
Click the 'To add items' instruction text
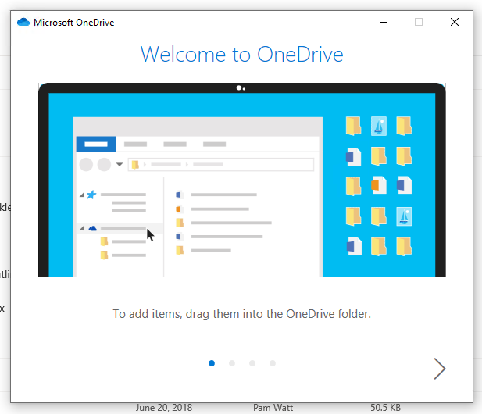pyautogui.click(x=242, y=314)
